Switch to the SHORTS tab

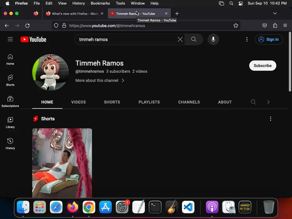(112, 102)
